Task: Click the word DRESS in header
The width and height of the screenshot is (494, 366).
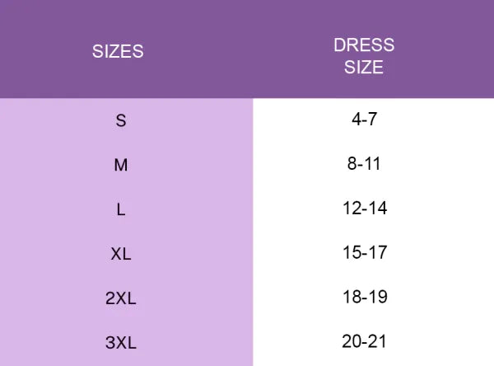Action: pyautogui.click(x=364, y=45)
